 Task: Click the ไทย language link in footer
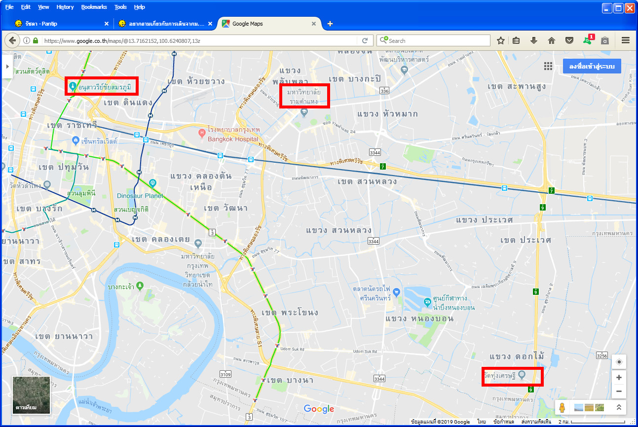482,422
